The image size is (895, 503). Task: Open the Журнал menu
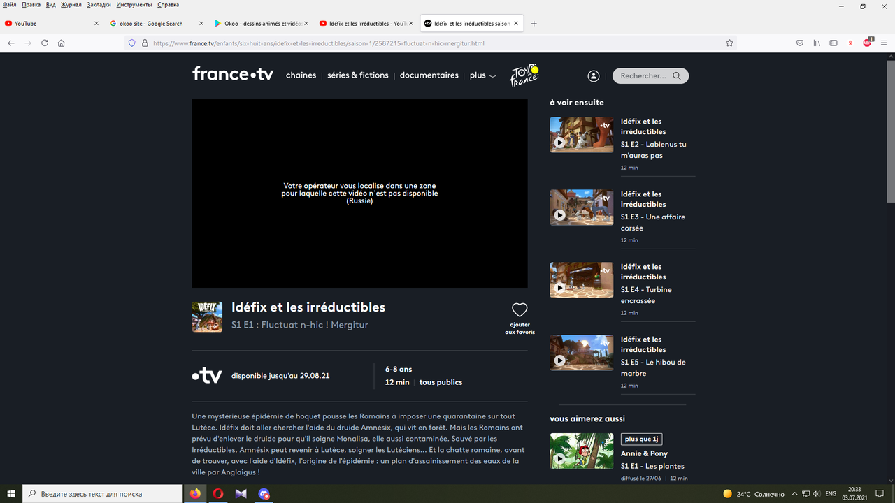71,5
